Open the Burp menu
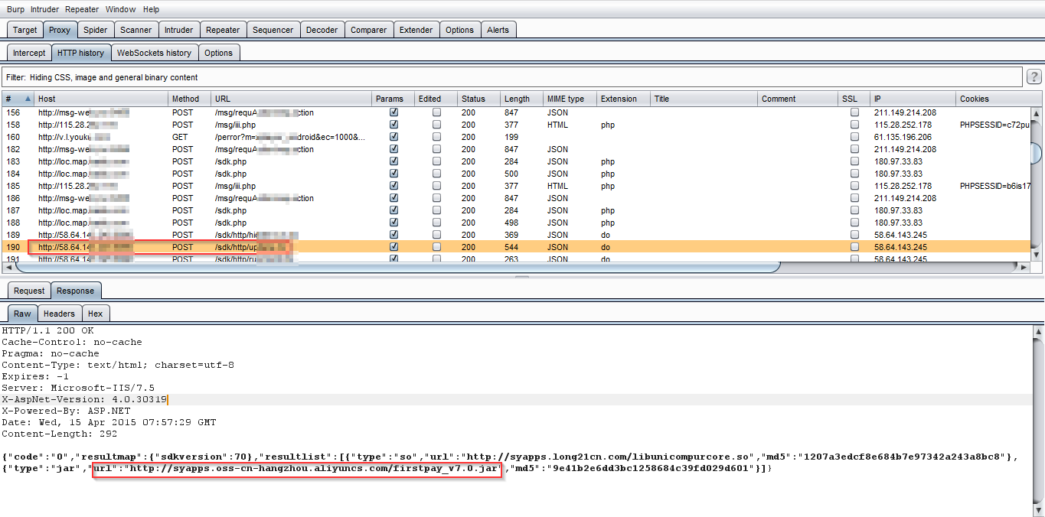Viewport: 1045px width, 517px height. pos(15,9)
